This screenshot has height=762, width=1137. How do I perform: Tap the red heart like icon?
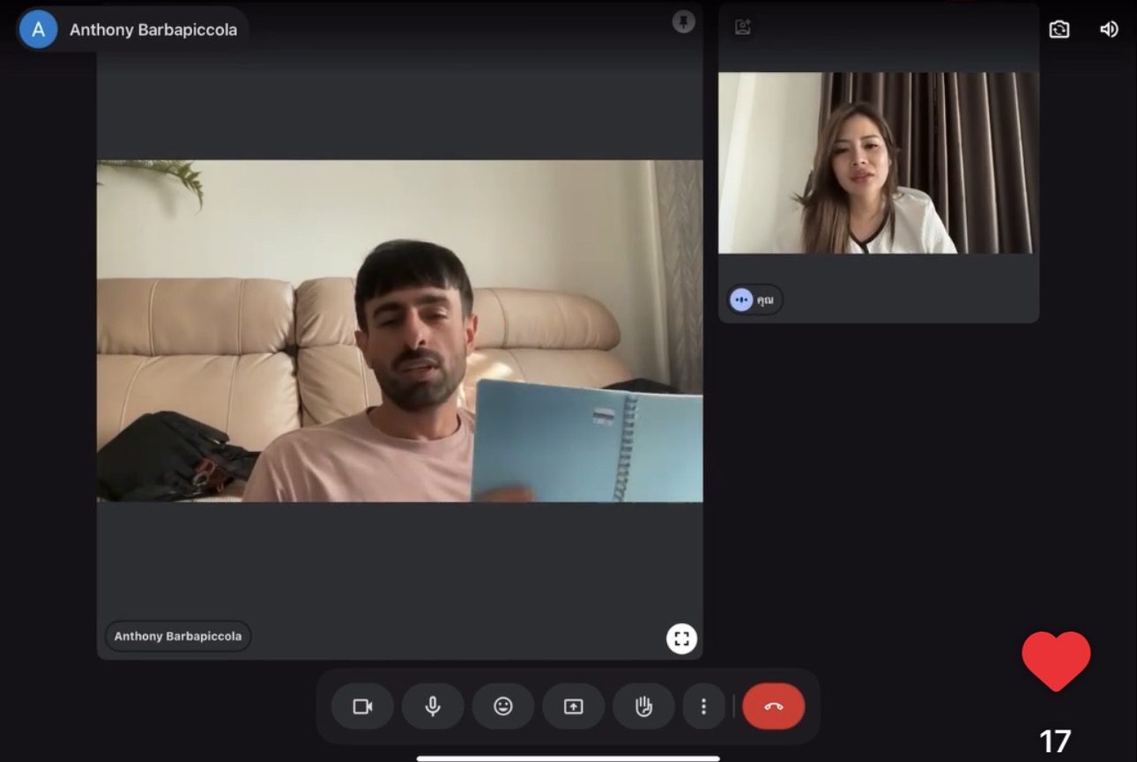(1056, 661)
